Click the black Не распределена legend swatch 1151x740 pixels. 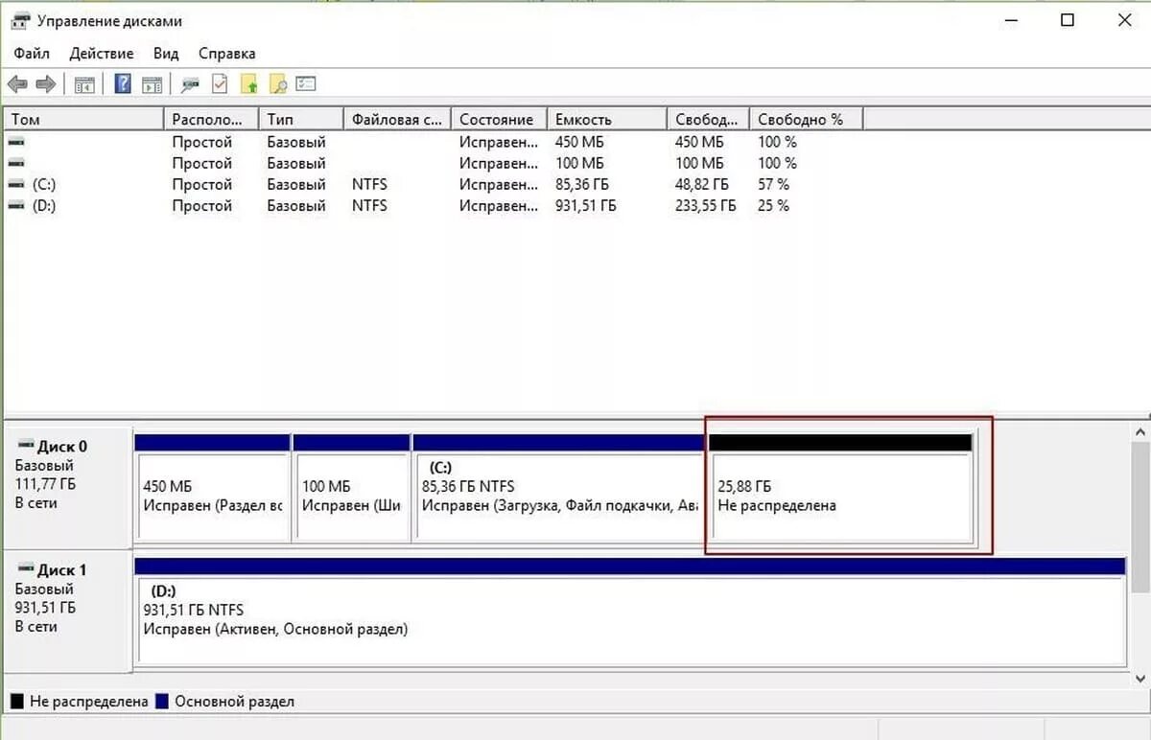pos(17,702)
